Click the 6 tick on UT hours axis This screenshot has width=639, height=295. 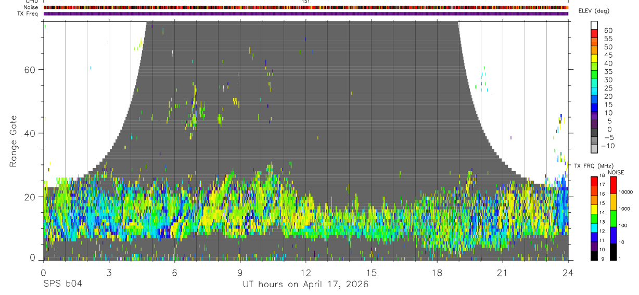(174, 272)
